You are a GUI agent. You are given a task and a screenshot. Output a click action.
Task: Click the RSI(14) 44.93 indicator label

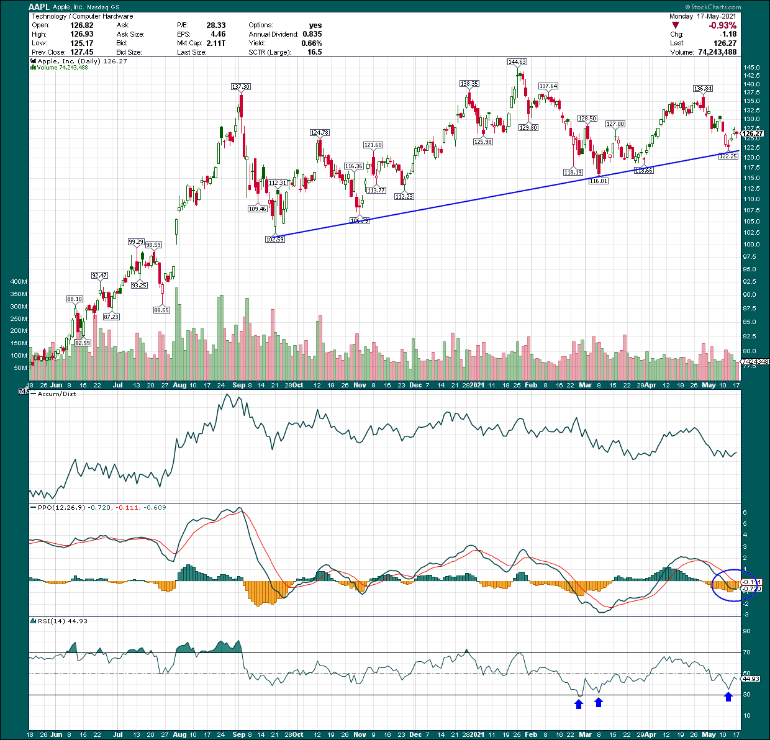[60, 621]
